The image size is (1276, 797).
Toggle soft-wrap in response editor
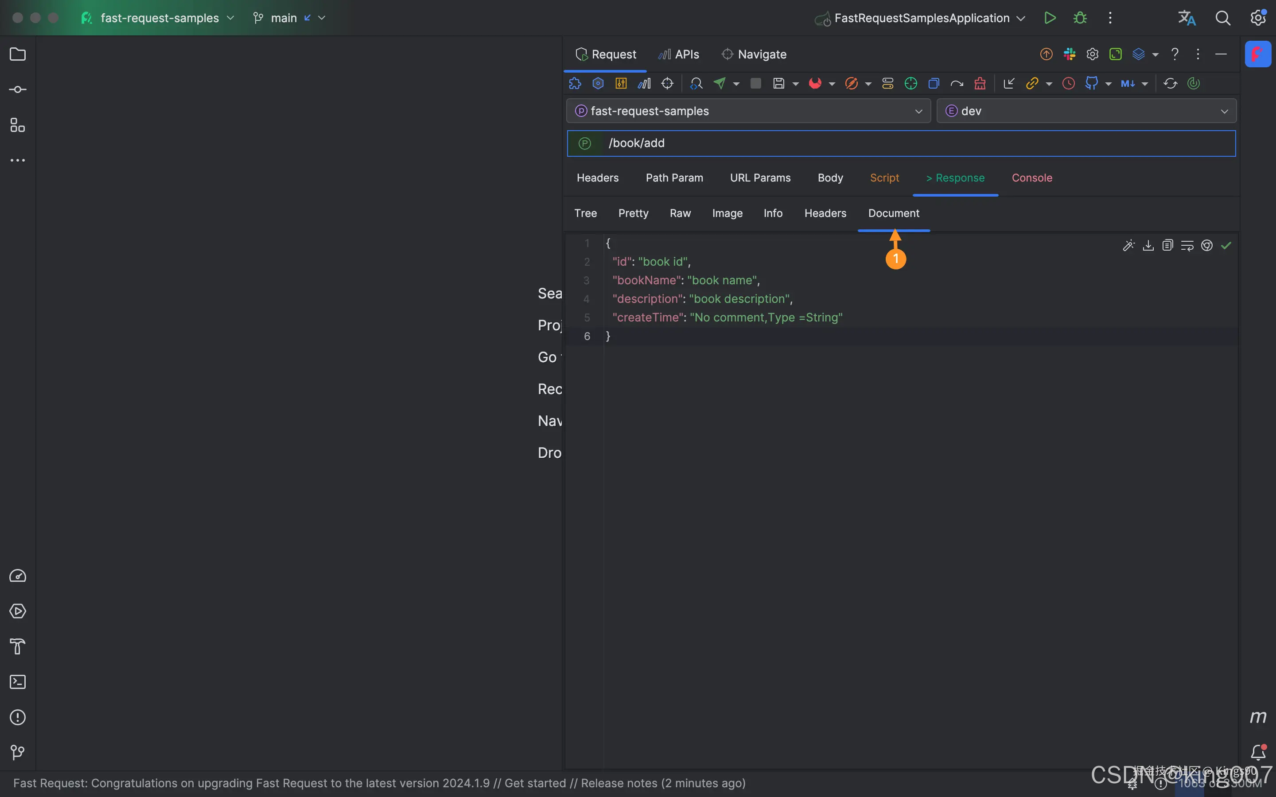[1187, 246]
